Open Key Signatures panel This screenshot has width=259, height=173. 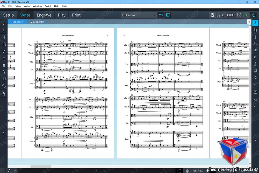click(x=255, y=30)
